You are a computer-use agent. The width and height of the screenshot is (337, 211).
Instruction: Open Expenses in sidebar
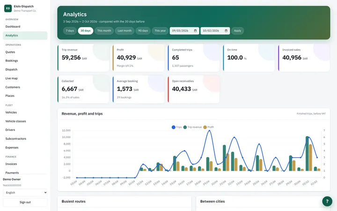tap(25, 147)
